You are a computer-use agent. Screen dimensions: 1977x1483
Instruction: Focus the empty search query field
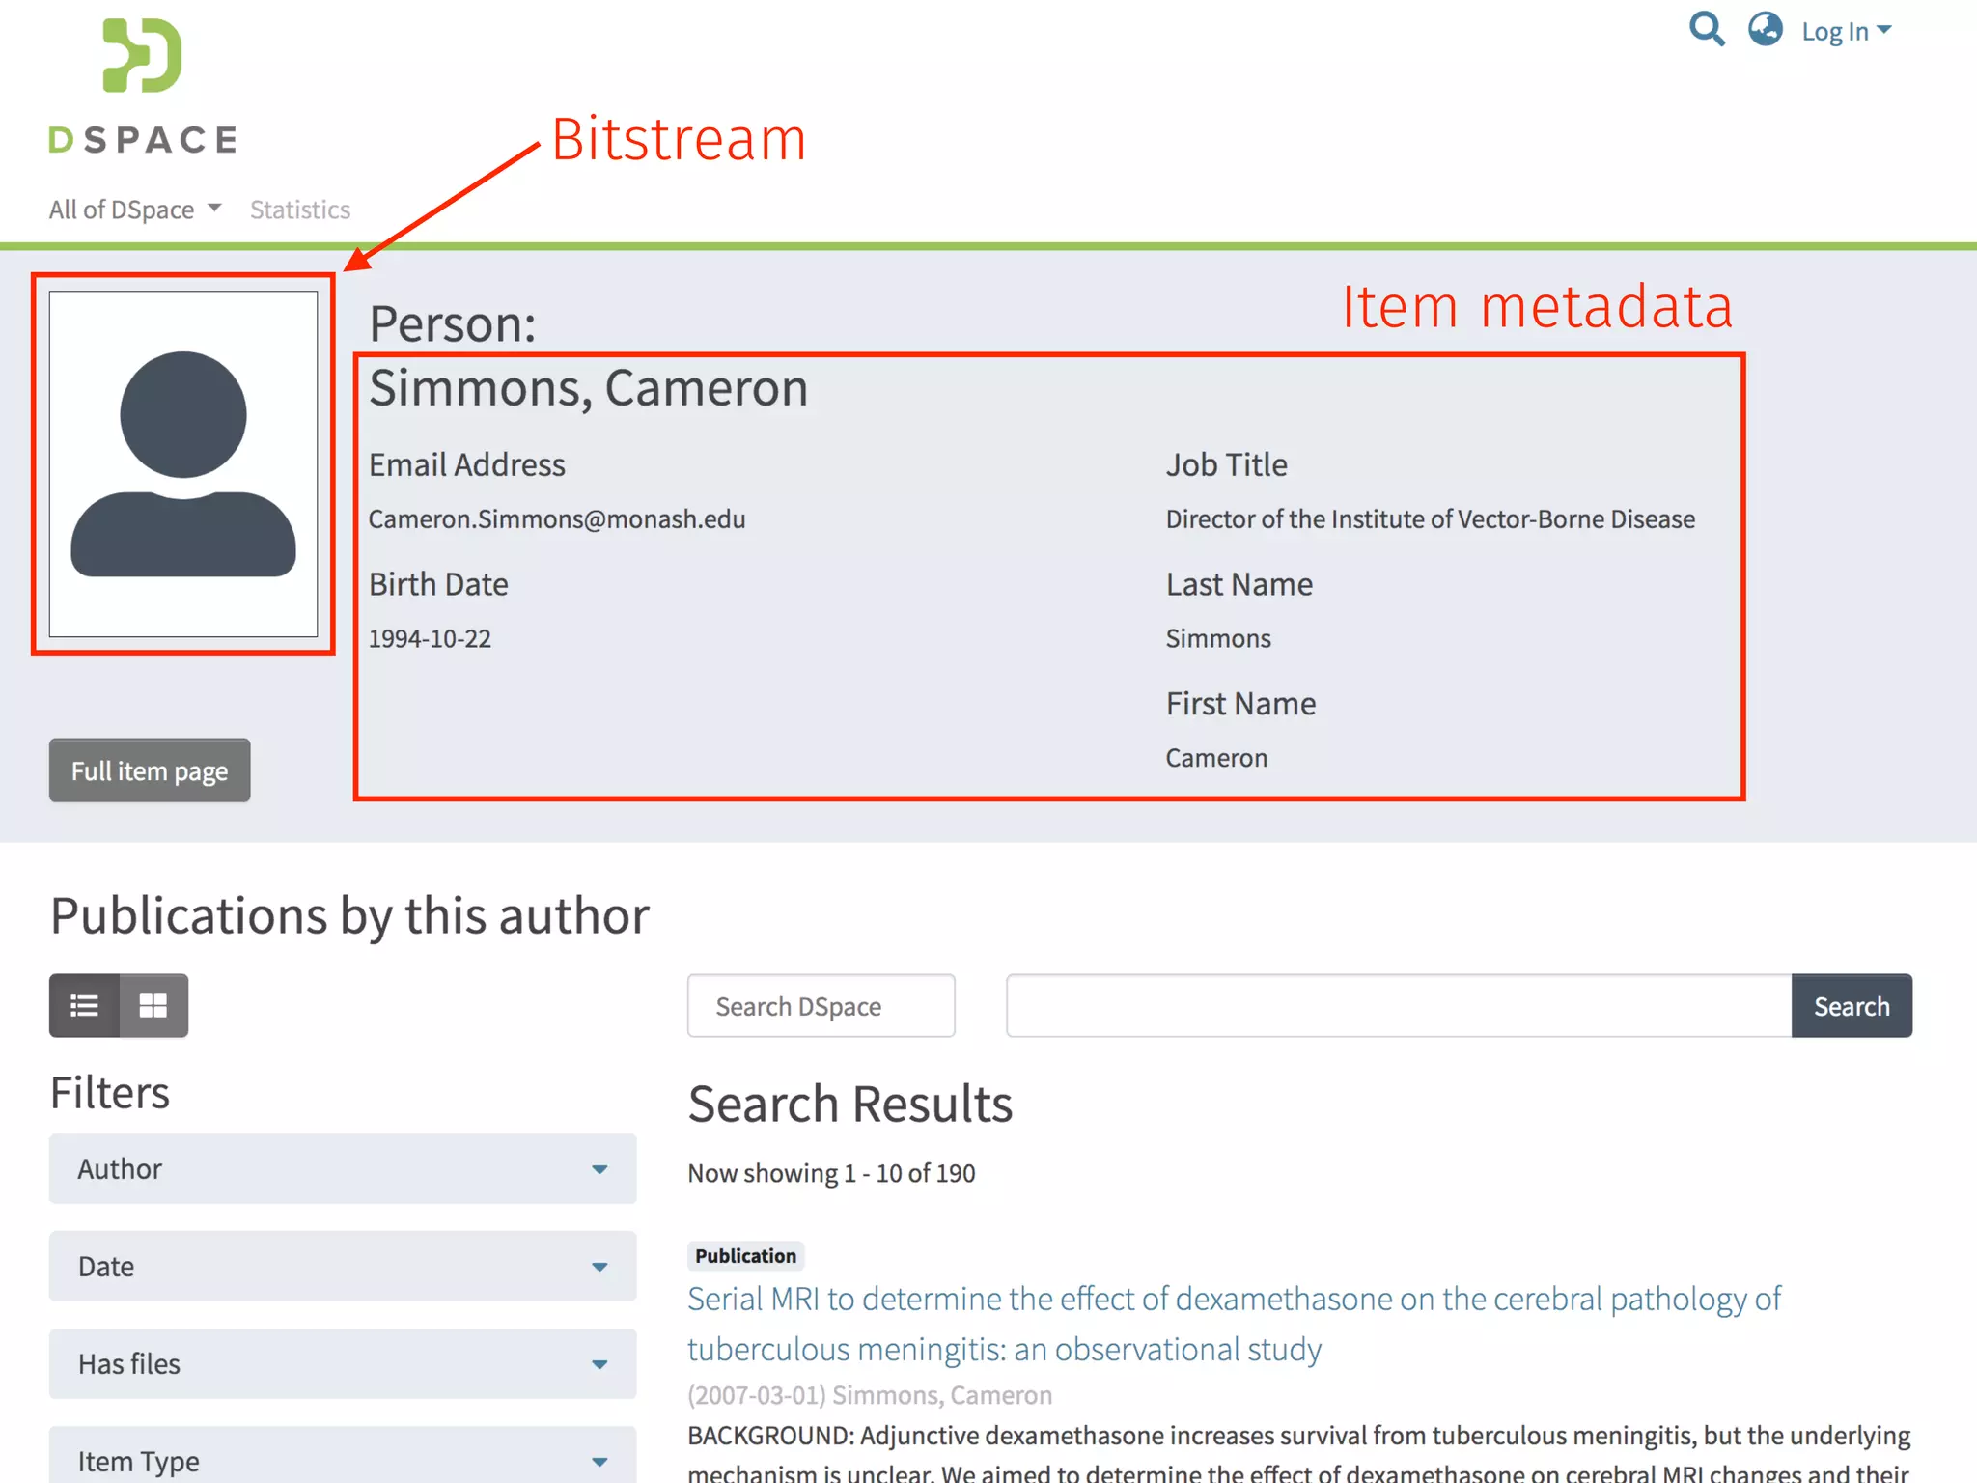(x=1398, y=1006)
